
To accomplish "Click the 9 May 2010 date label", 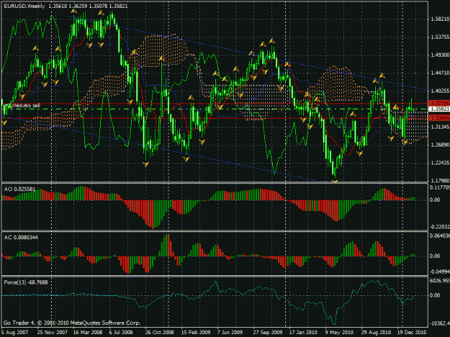I will 339,333.
